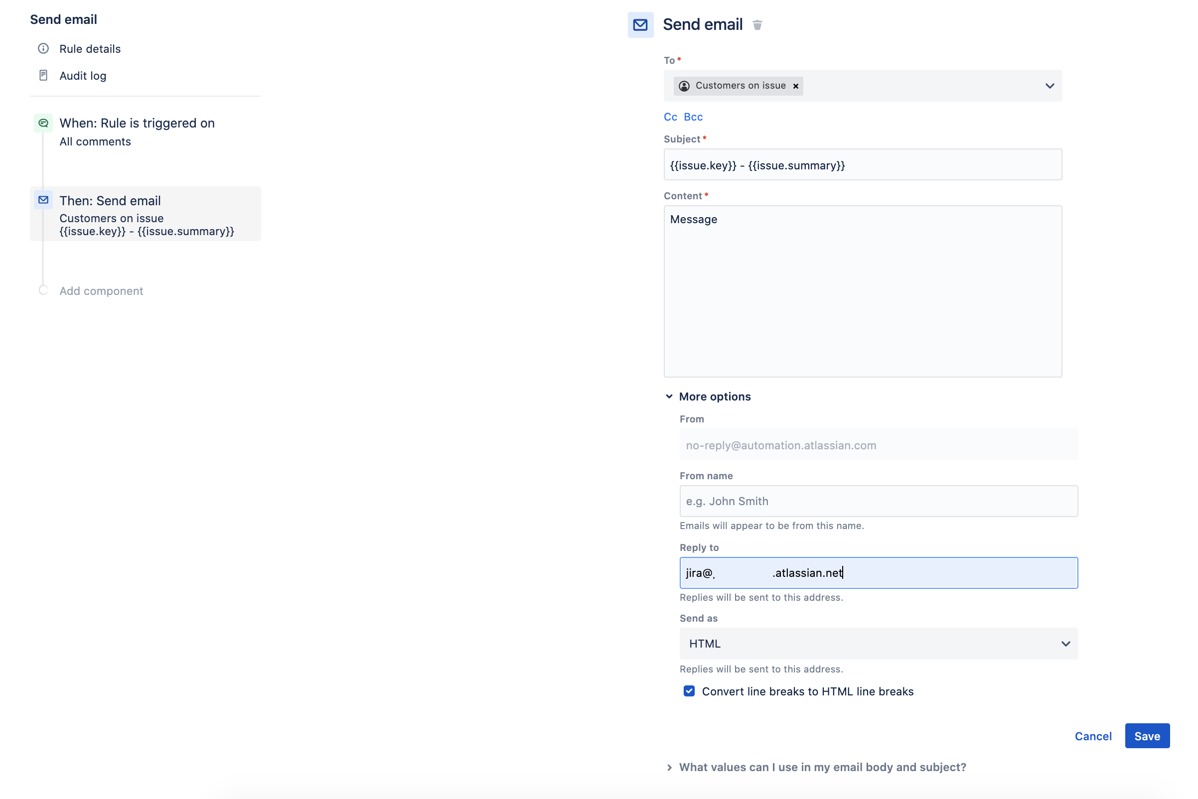Click the Save button
The width and height of the screenshot is (1198, 799).
pyautogui.click(x=1147, y=736)
